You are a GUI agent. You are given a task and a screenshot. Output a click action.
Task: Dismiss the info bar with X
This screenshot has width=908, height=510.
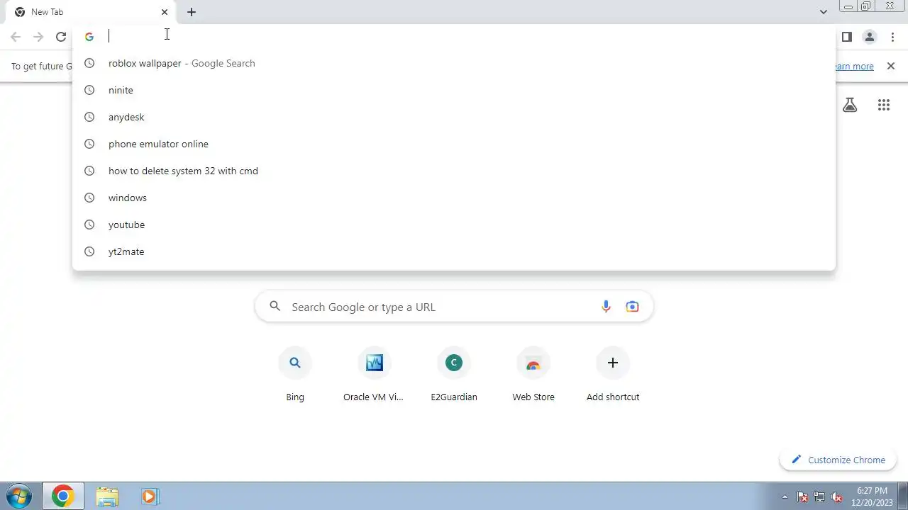891,66
